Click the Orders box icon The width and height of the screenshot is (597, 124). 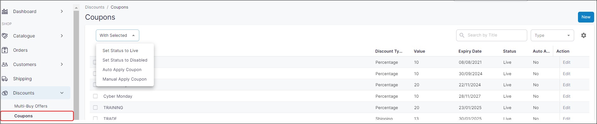(x=5, y=50)
